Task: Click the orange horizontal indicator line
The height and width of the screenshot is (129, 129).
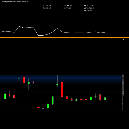Action: pos(64,37)
